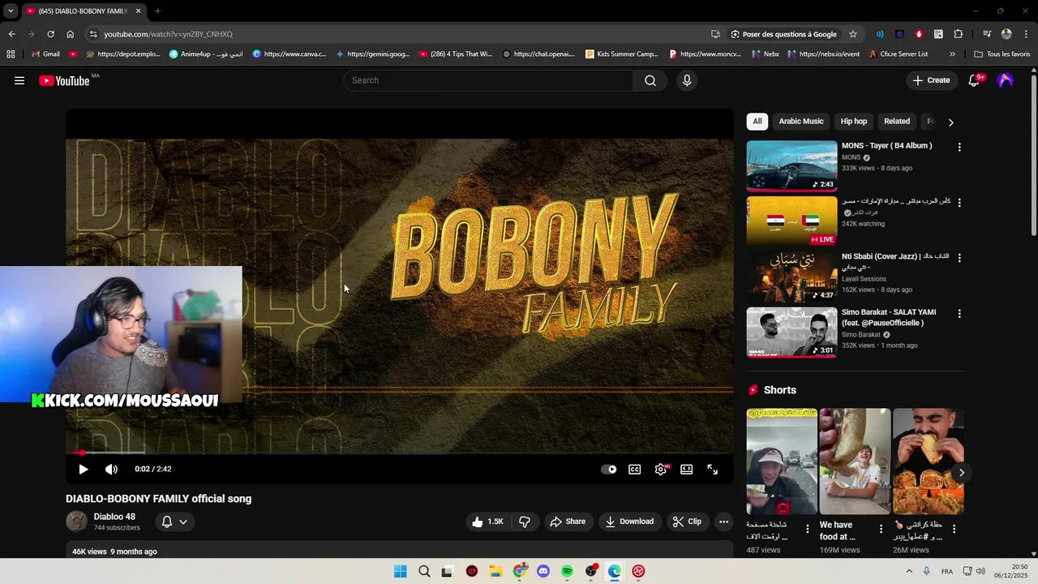Open YouTube notifications bell
Image resolution: width=1038 pixels, height=584 pixels.
coord(975,80)
